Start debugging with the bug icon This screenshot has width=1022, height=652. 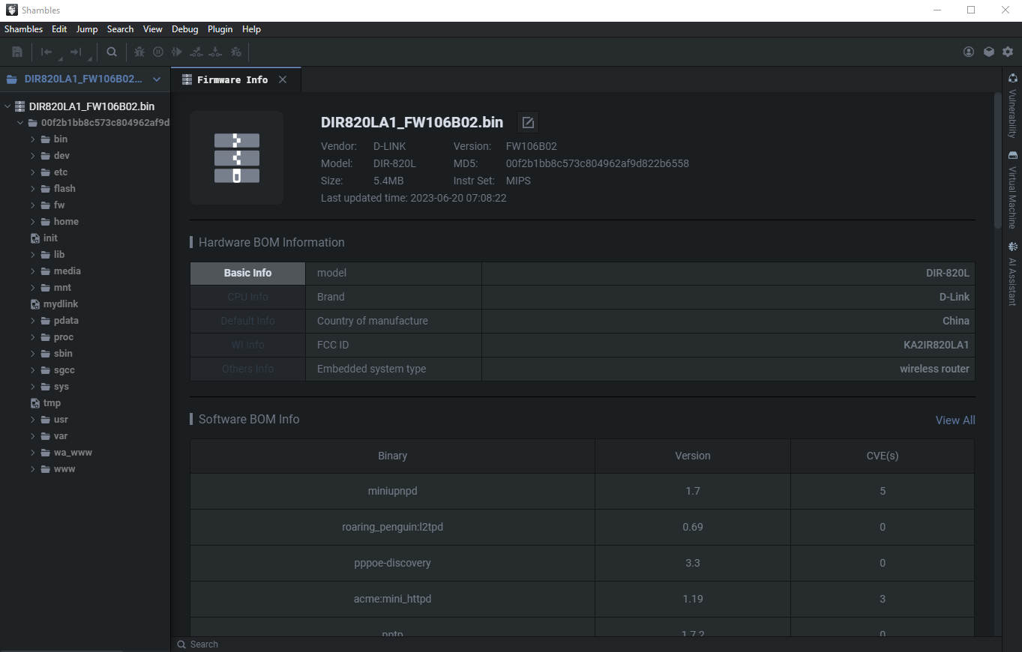(x=139, y=52)
